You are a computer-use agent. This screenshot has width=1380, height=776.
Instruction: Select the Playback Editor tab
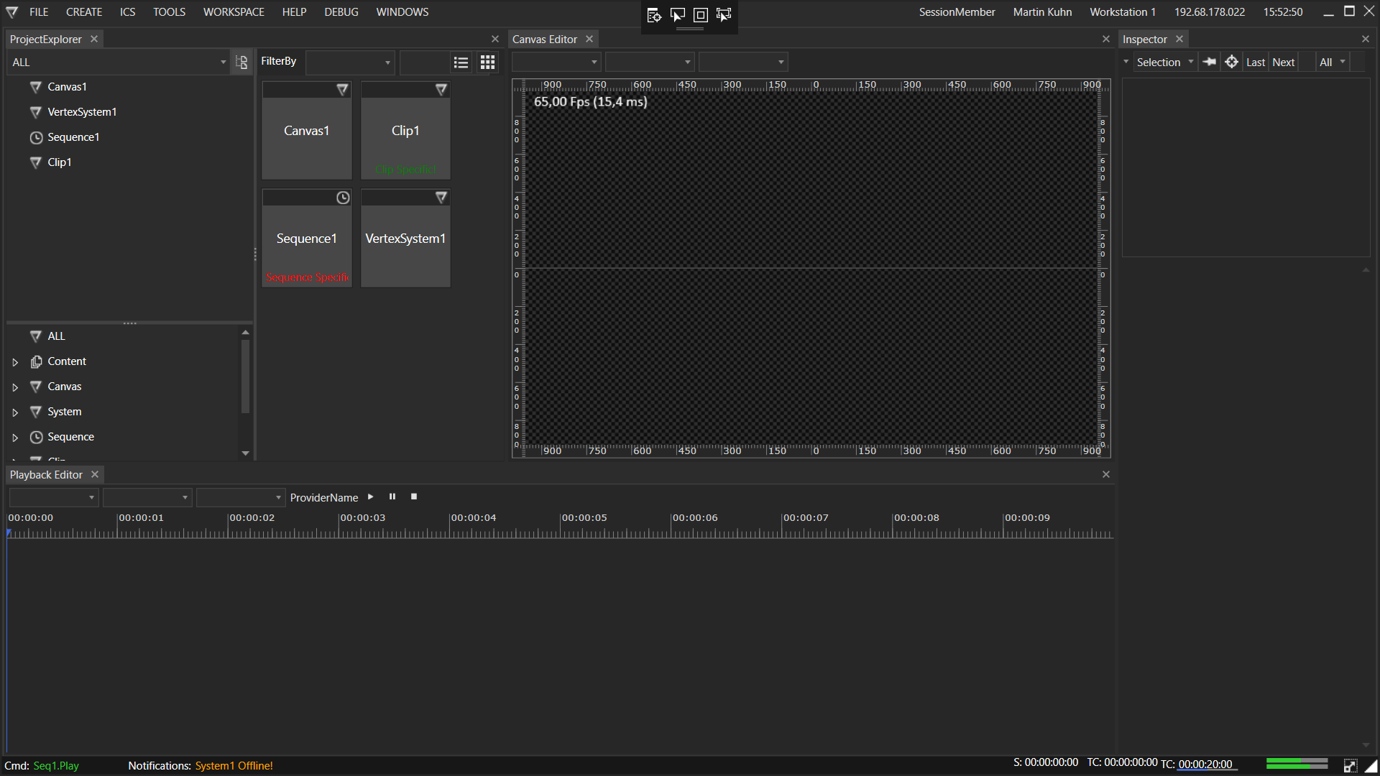coord(46,475)
